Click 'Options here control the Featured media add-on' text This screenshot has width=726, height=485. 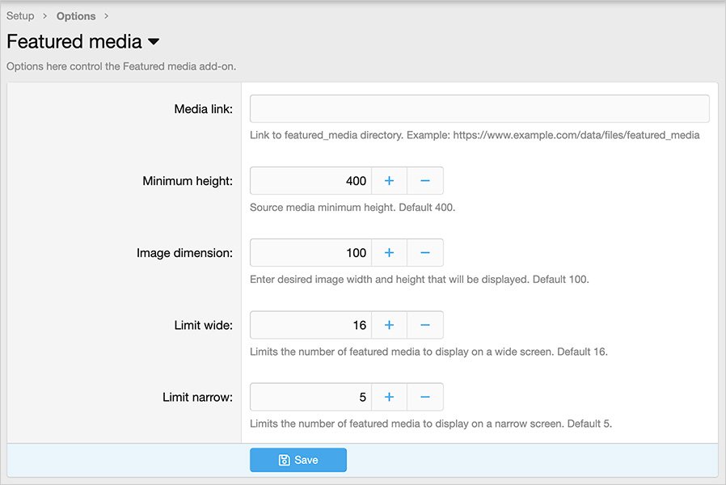(x=121, y=66)
